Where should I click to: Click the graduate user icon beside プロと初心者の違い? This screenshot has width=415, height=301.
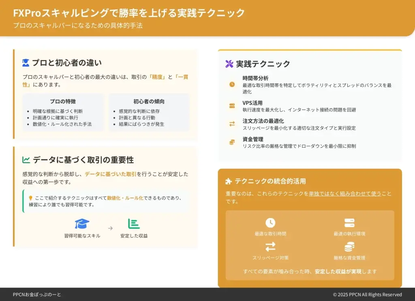[26, 63]
